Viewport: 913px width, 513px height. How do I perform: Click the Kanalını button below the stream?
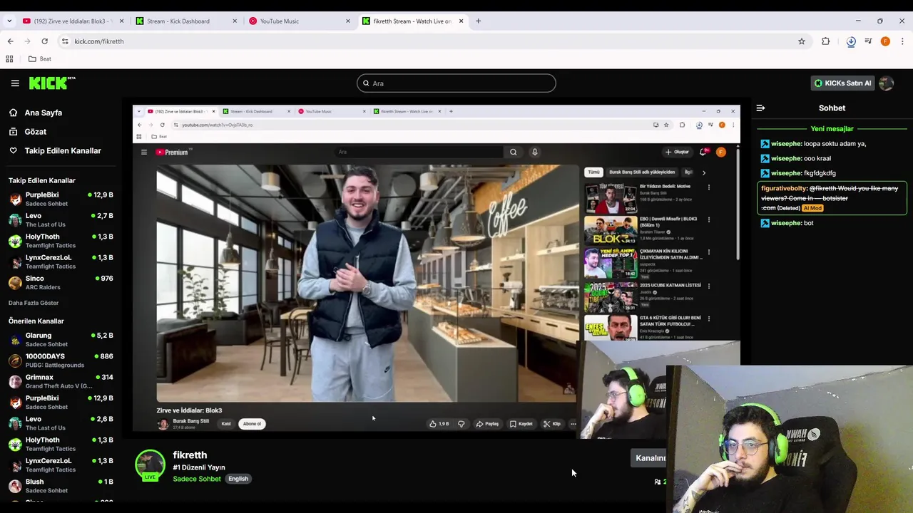click(648, 458)
